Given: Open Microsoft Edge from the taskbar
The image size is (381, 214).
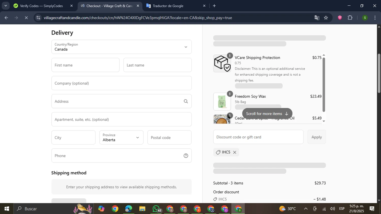Looking at the screenshot, I should click(129, 209).
